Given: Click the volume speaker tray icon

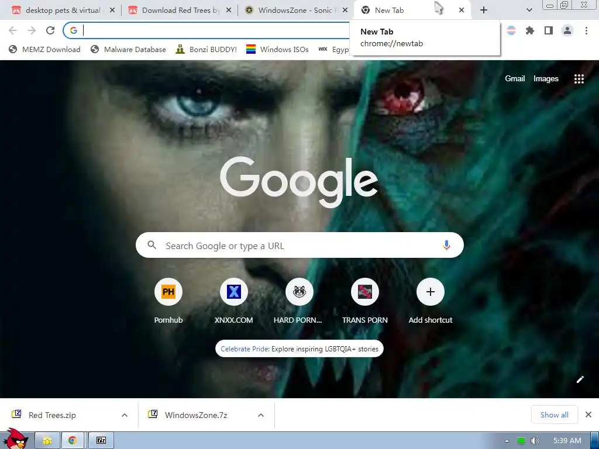Looking at the screenshot, I should click(x=535, y=441).
